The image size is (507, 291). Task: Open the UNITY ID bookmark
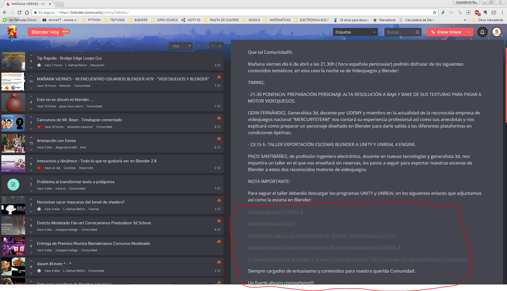pyautogui.click(x=191, y=20)
